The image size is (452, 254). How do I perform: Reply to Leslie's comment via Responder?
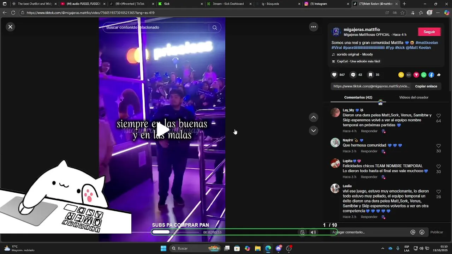pos(369,217)
